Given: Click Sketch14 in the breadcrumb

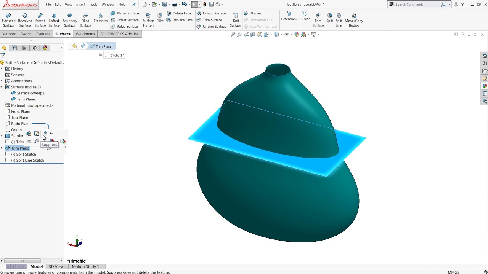Looking at the screenshot, I should (x=115, y=55).
